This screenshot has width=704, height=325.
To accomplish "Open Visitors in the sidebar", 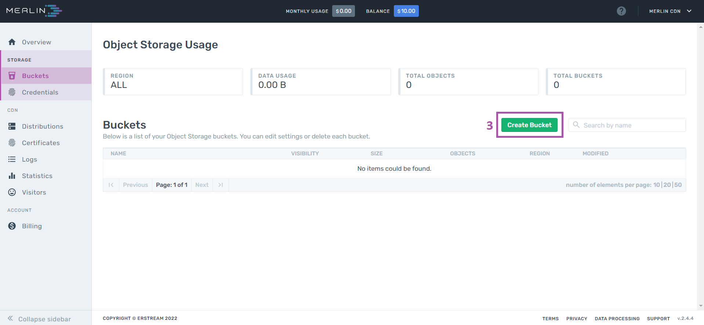I will pyautogui.click(x=46, y=192).
